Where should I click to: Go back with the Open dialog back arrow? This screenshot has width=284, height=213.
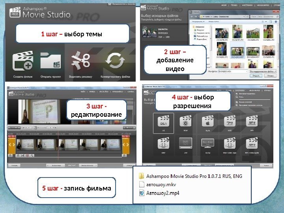click(x=192, y=17)
